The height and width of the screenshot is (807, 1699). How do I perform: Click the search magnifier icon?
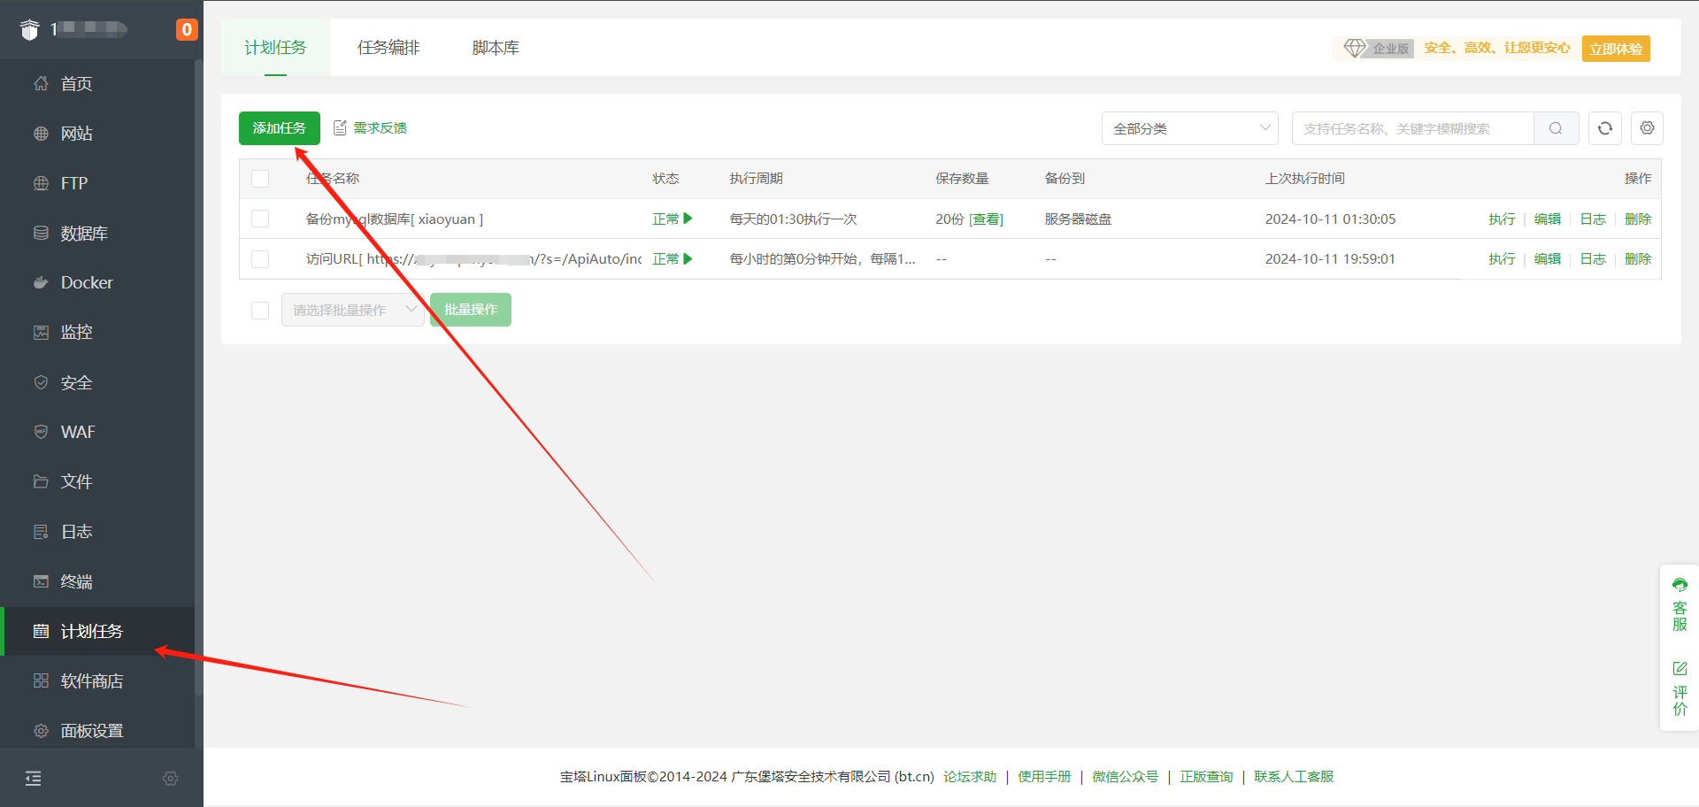1556,128
